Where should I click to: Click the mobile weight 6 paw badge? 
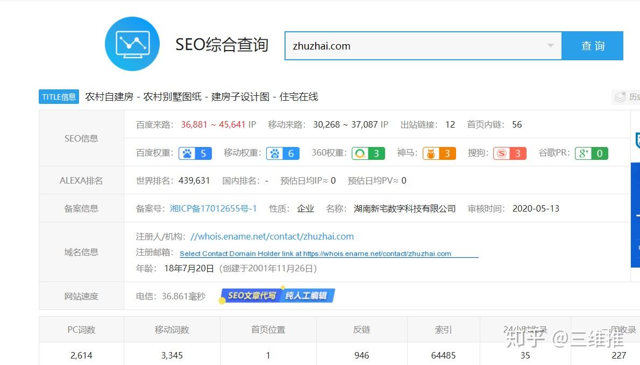coord(283,153)
